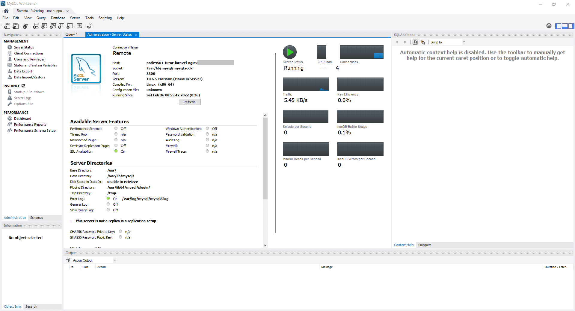The image size is (575, 311).
Task: Open the Jump to dropdown
Action: 448,42
